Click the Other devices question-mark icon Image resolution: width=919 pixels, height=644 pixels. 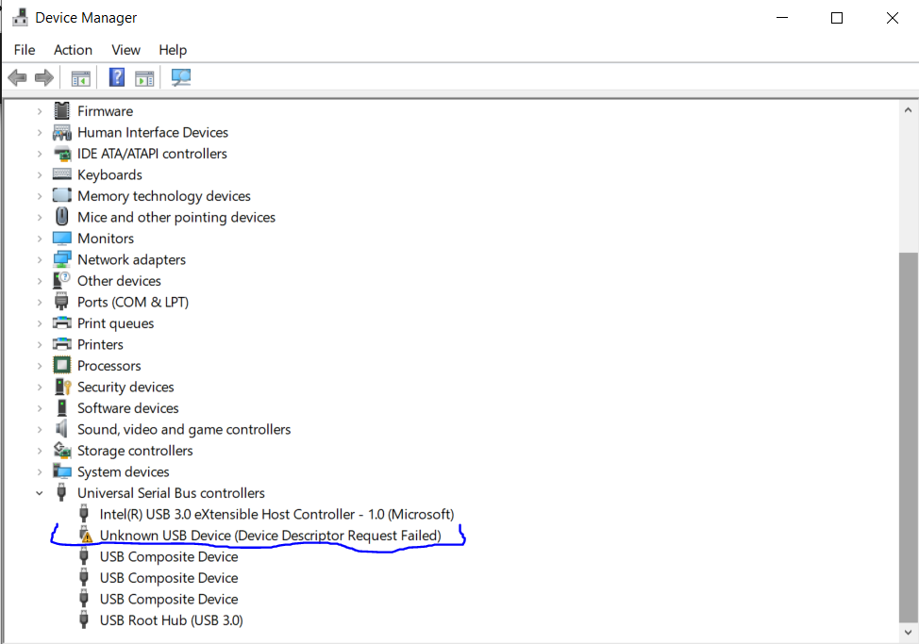coord(61,280)
